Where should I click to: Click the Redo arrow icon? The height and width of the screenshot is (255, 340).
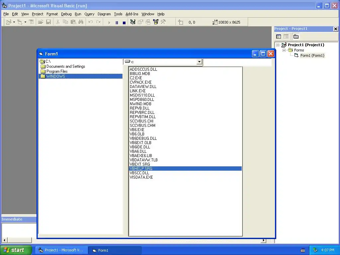point(98,22)
